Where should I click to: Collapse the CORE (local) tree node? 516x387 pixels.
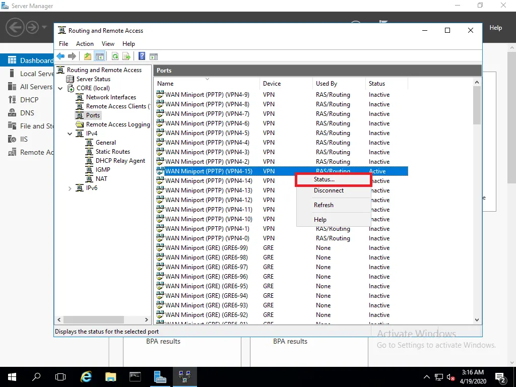(60, 88)
